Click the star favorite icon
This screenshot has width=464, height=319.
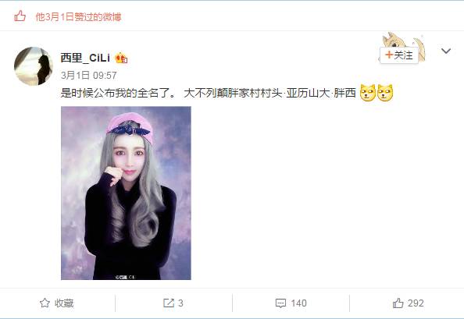click(x=45, y=303)
